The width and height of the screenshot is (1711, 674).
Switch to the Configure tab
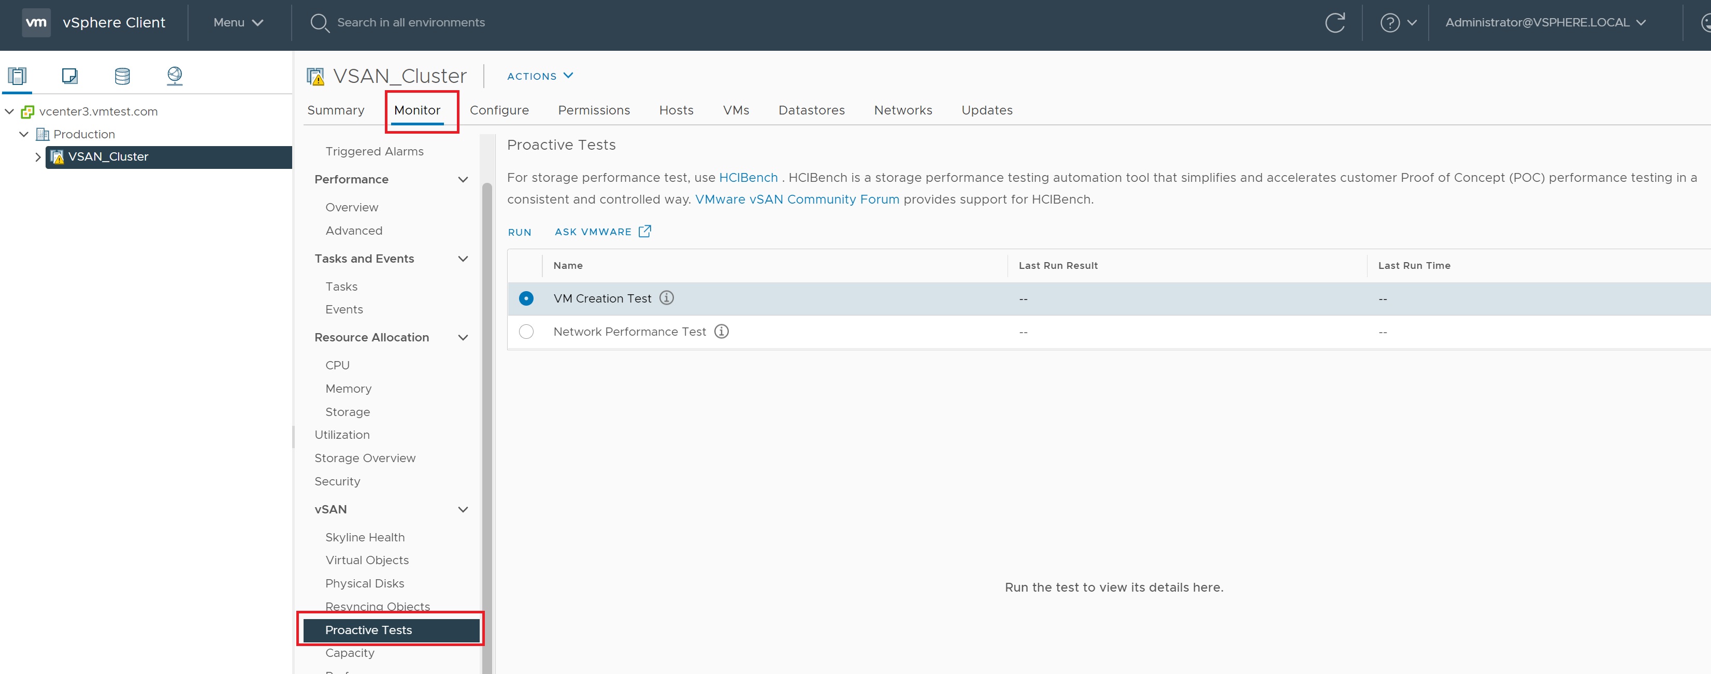pos(499,110)
